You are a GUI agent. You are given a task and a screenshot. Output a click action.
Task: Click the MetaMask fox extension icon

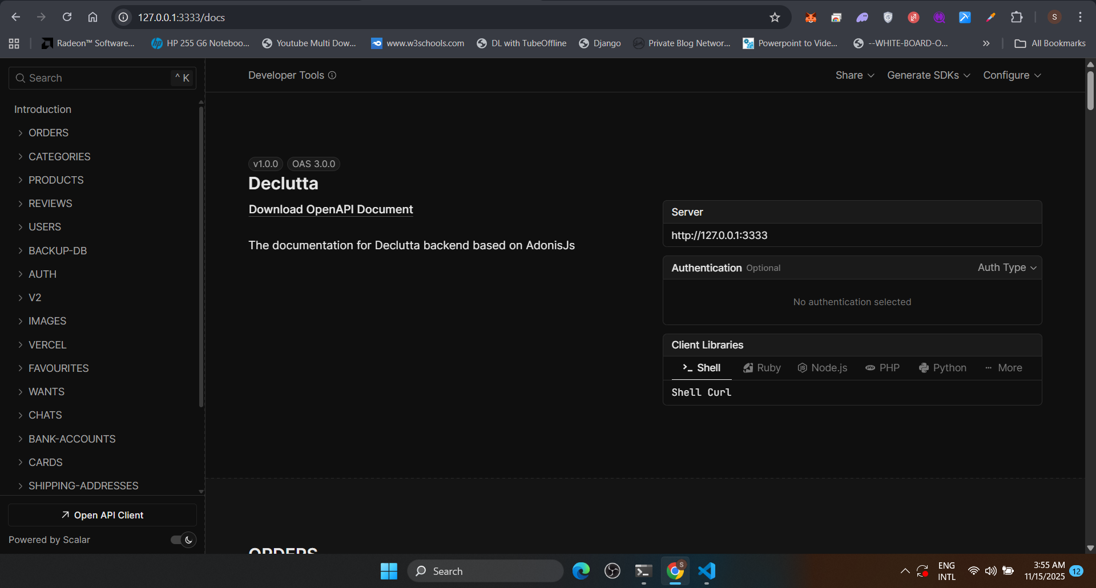[x=811, y=17]
